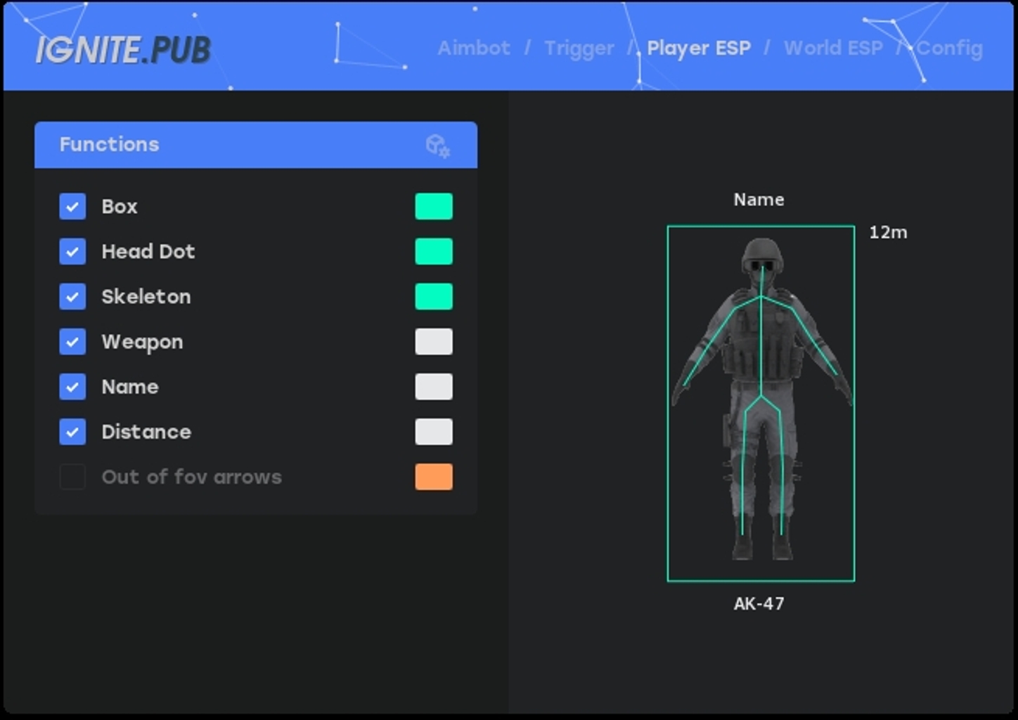Switch to the Aimbot tab

(x=473, y=48)
